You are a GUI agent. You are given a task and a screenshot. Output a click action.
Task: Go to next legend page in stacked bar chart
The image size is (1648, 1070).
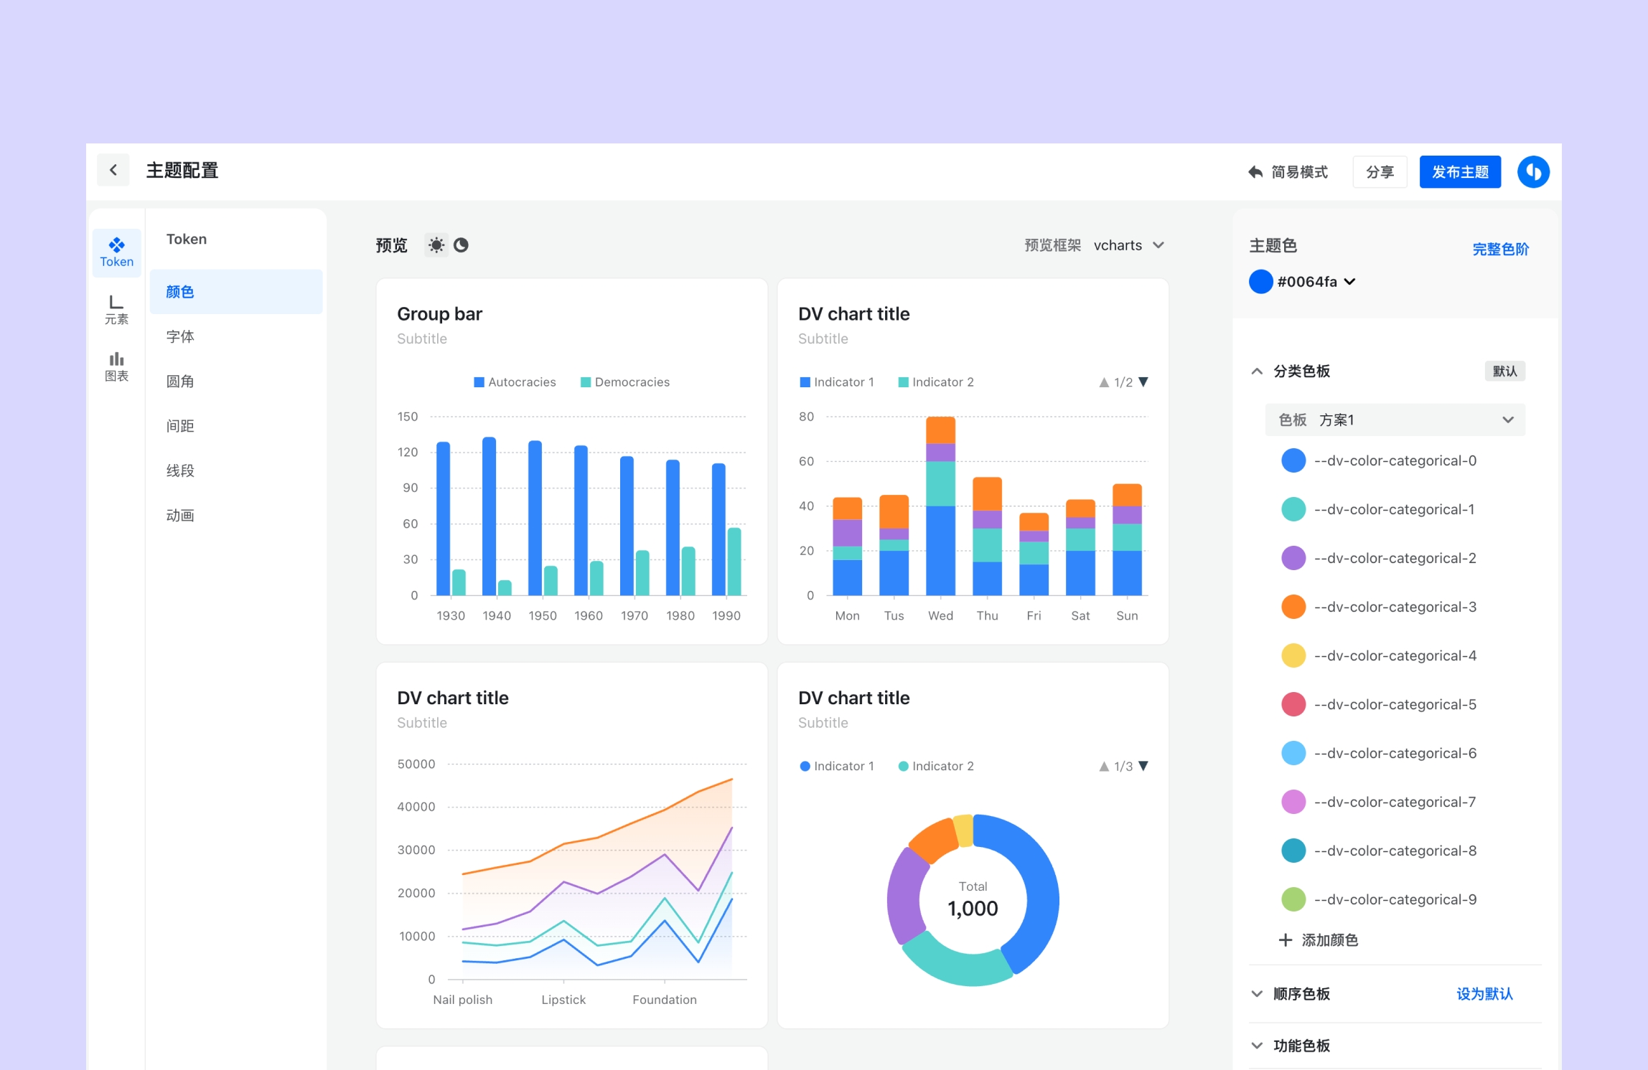click(1144, 382)
